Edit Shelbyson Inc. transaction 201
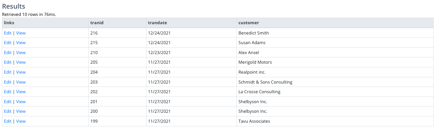This screenshot has height=132, width=438. [x=8, y=102]
